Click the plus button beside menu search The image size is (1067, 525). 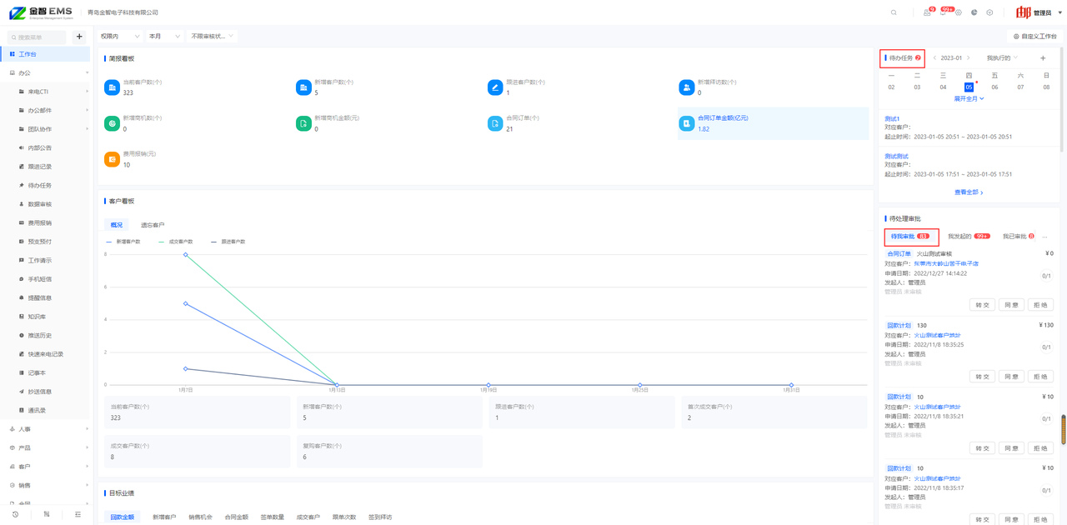[x=79, y=37]
